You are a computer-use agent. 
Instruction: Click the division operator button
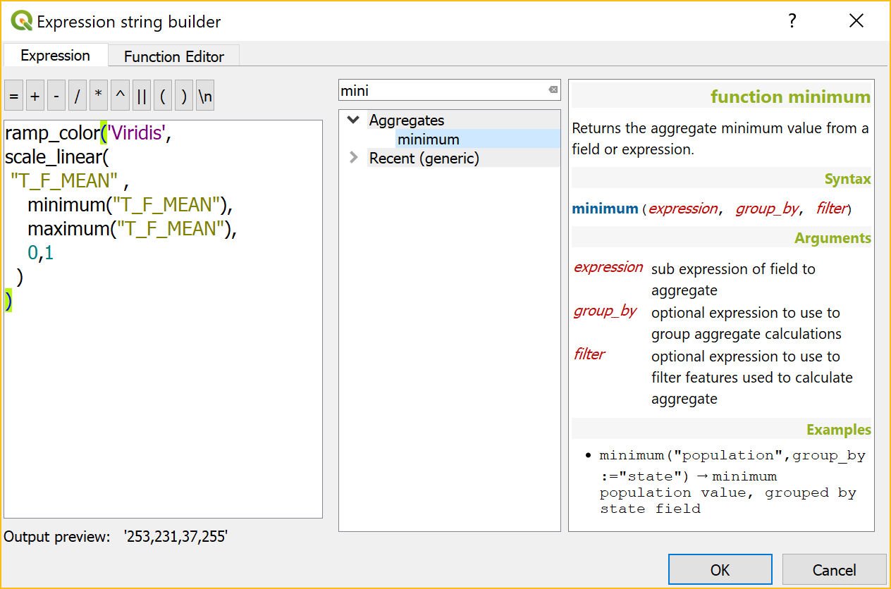78,97
